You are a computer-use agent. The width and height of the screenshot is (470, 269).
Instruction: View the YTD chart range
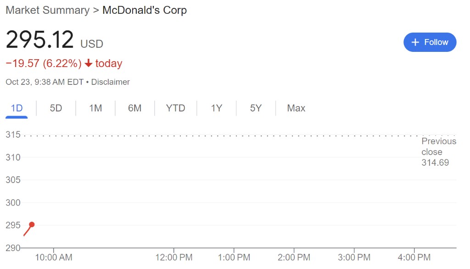click(175, 108)
